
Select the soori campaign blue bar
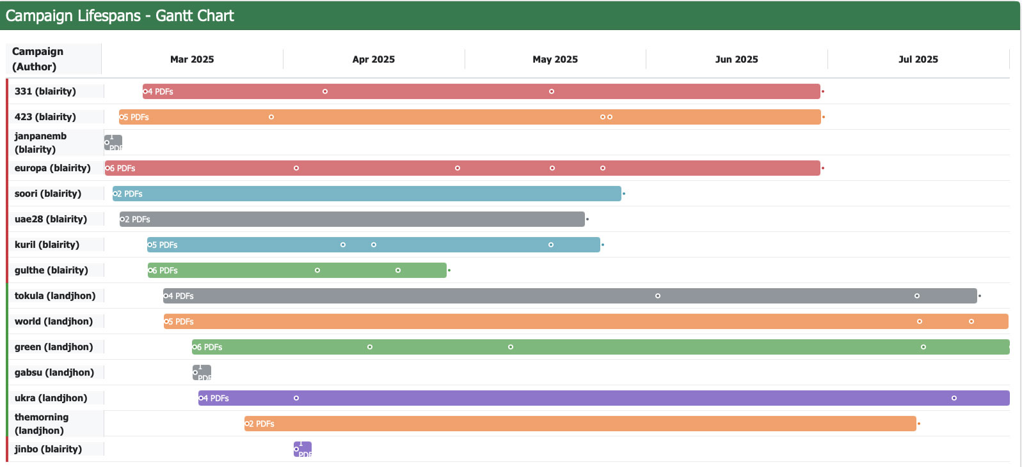click(x=367, y=194)
